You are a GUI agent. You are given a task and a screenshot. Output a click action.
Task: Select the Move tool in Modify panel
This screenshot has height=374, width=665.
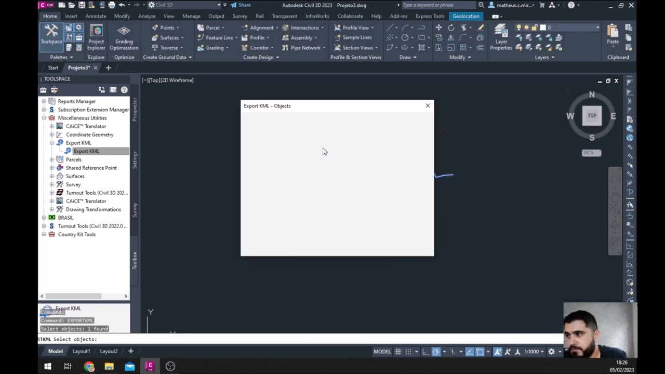coord(438,28)
